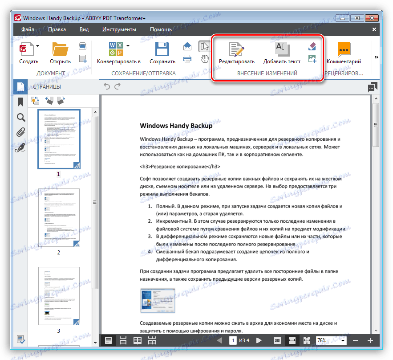Click the Комментарий speech bubble icon
393x360 pixels.
point(344,49)
